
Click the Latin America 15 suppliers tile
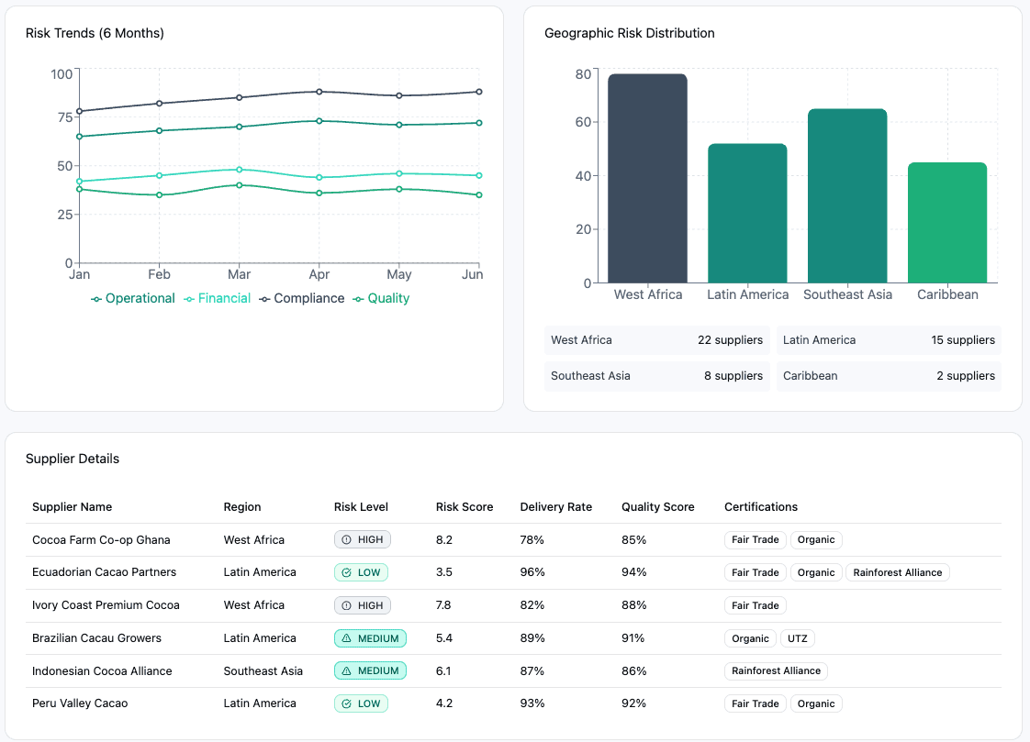(889, 340)
